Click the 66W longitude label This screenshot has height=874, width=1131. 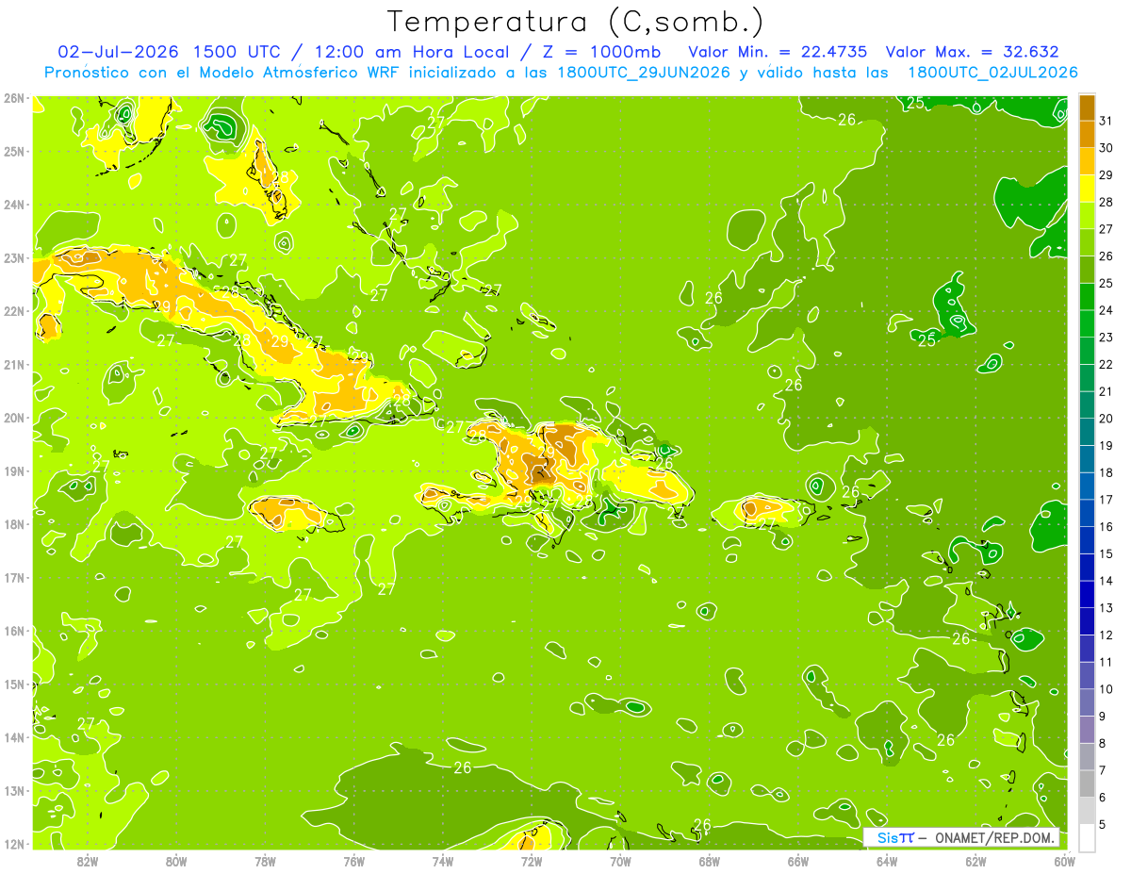(798, 861)
